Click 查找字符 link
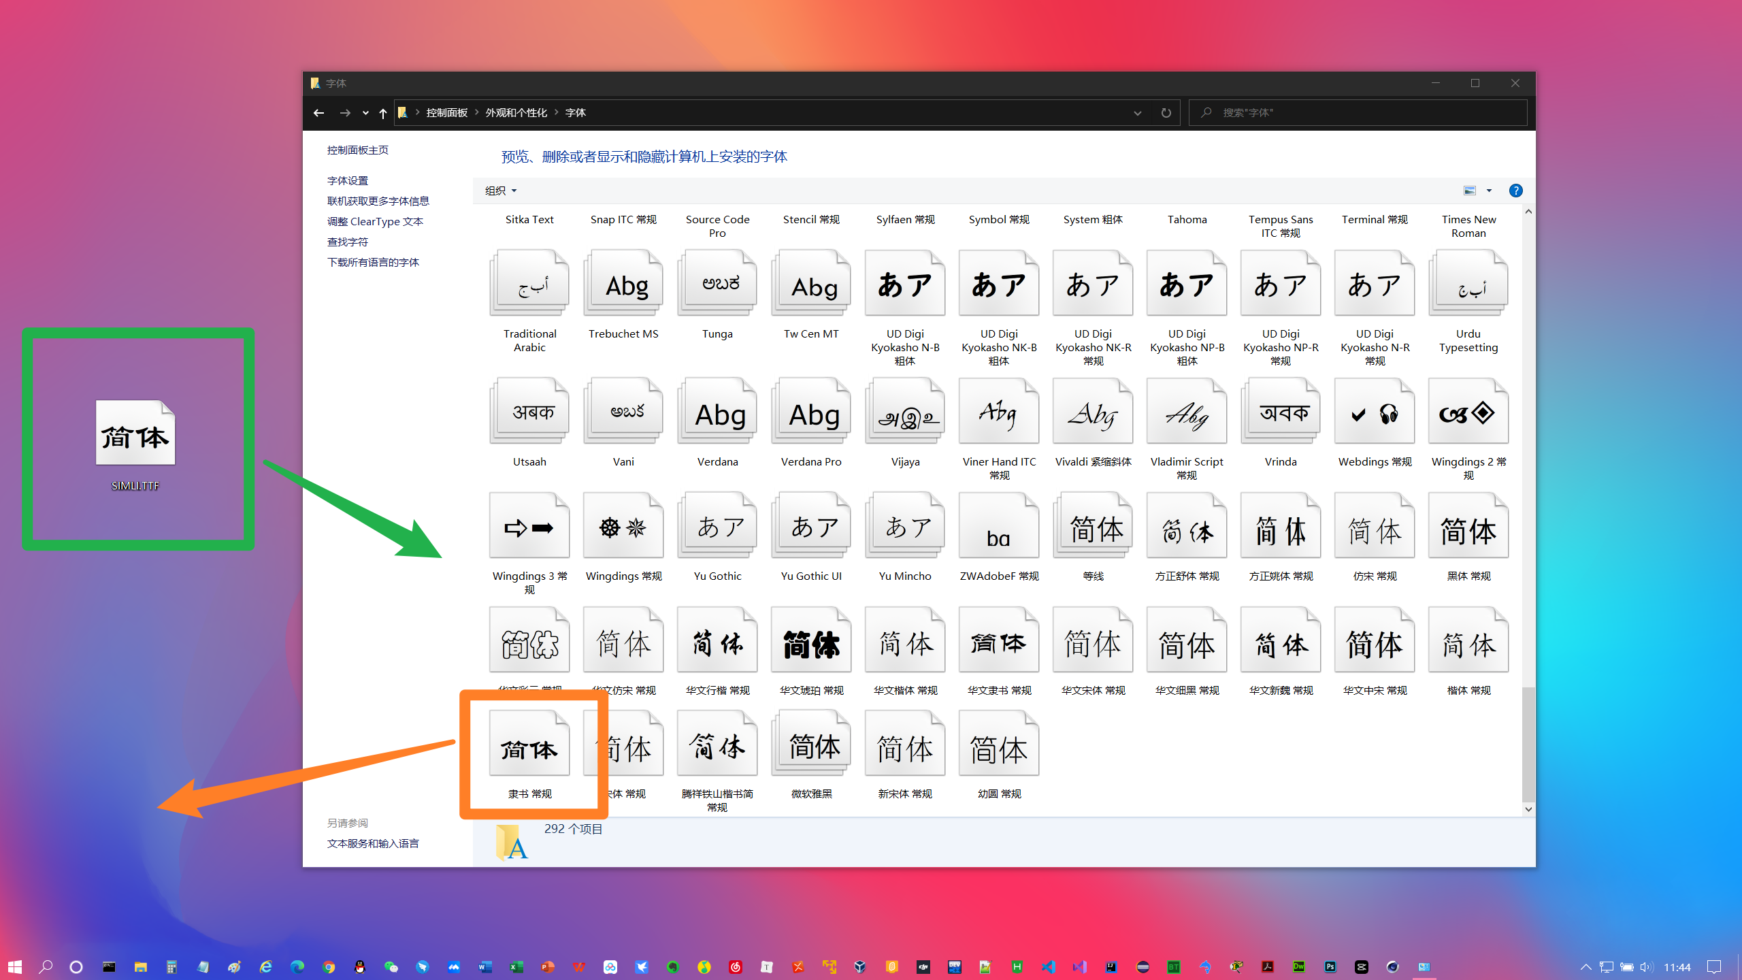The height and width of the screenshot is (980, 1742). (x=348, y=242)
